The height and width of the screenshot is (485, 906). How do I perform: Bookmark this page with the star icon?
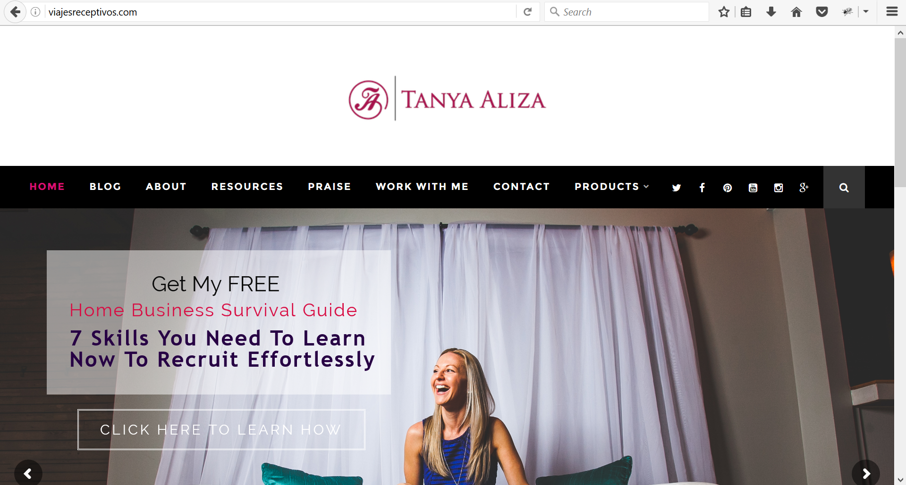click(x=724, y=12)
